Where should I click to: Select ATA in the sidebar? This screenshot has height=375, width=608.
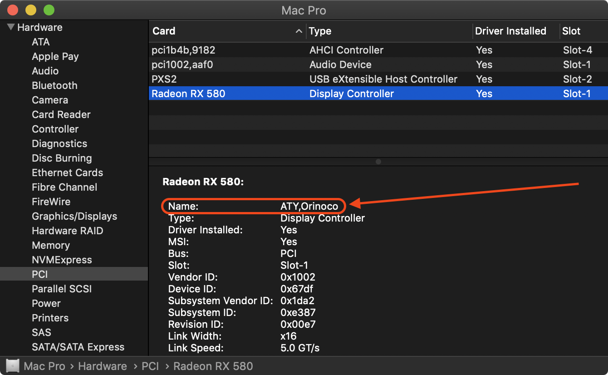click(x=40, y=42)
